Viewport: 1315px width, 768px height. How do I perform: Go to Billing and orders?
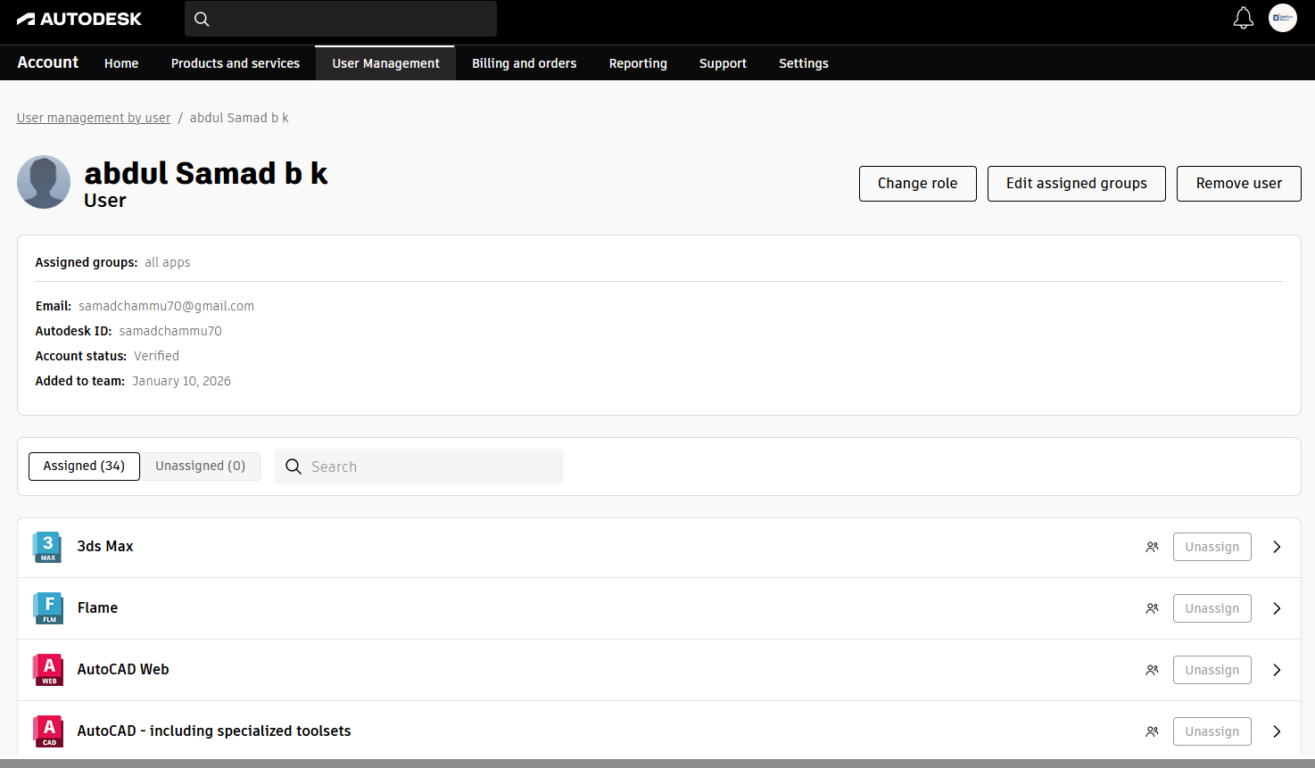click(525, 63)
